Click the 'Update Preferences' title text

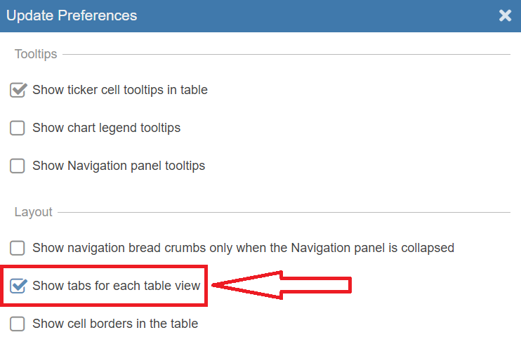(72, 15)
